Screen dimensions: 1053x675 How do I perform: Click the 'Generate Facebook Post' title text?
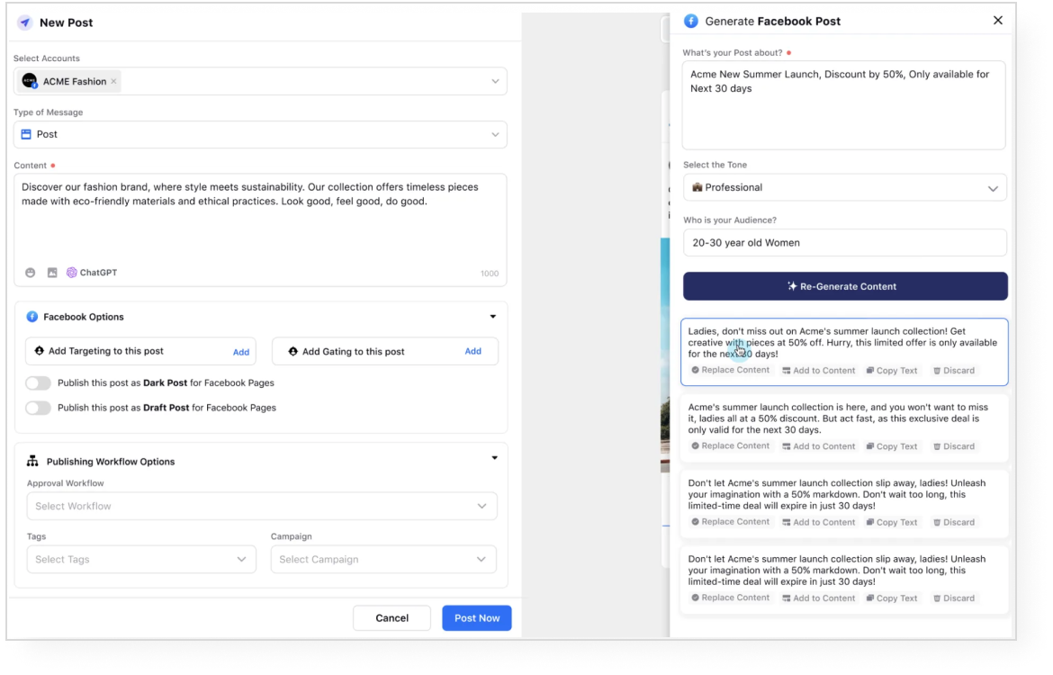coord(772,21)
